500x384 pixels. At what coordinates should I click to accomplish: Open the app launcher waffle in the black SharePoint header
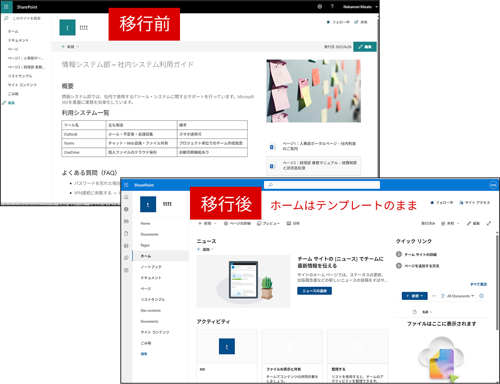click(6, 7)
